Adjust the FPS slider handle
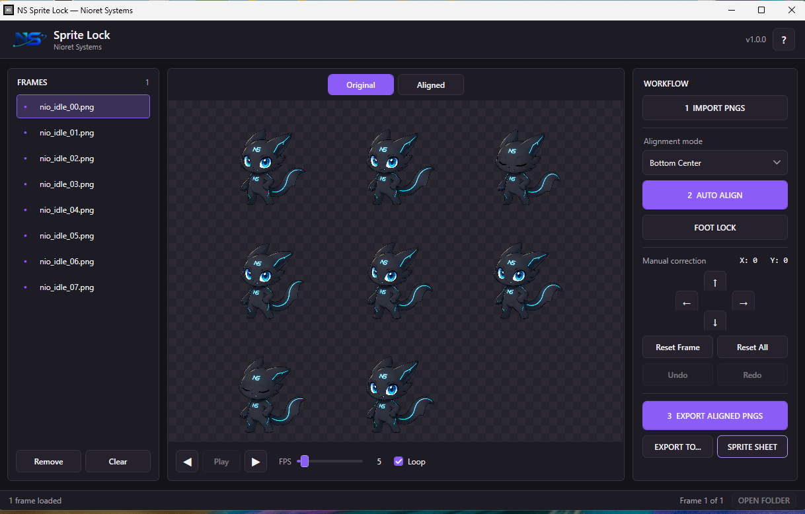This screenshot has height=514, width=805. [305, 461]
